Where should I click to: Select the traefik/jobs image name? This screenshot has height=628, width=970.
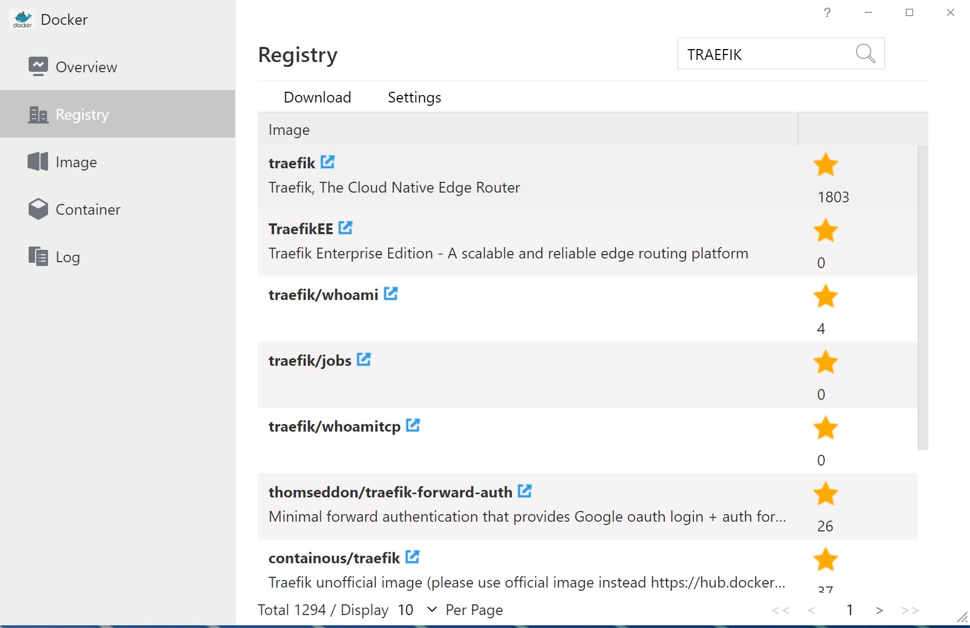[x=310, y=360]
